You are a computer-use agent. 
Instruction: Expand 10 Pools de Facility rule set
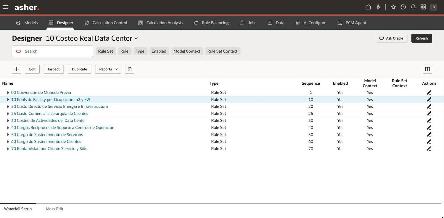click(x=8, y=100)
